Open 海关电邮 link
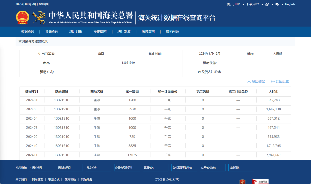Screen dimensions: 311x184 click(x=234, y=4)
